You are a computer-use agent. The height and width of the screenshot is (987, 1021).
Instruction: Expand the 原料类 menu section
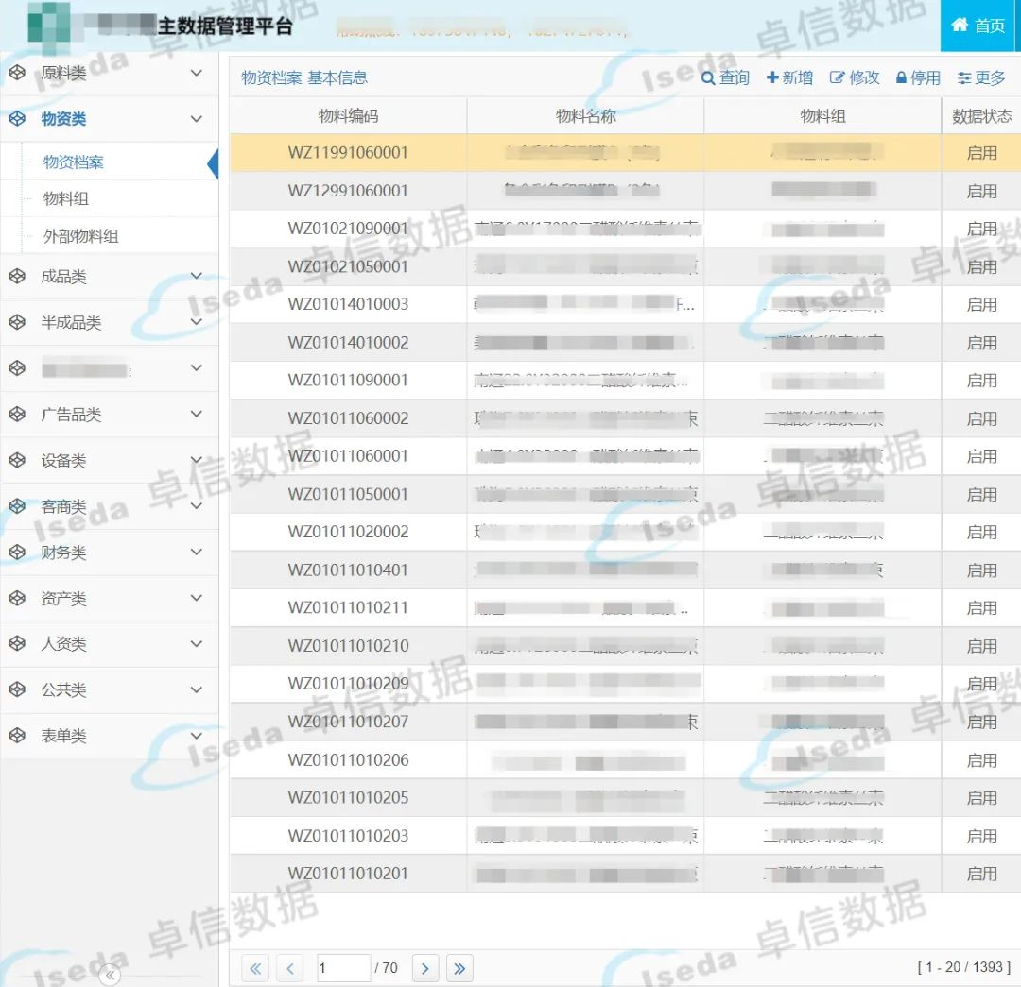197,73
